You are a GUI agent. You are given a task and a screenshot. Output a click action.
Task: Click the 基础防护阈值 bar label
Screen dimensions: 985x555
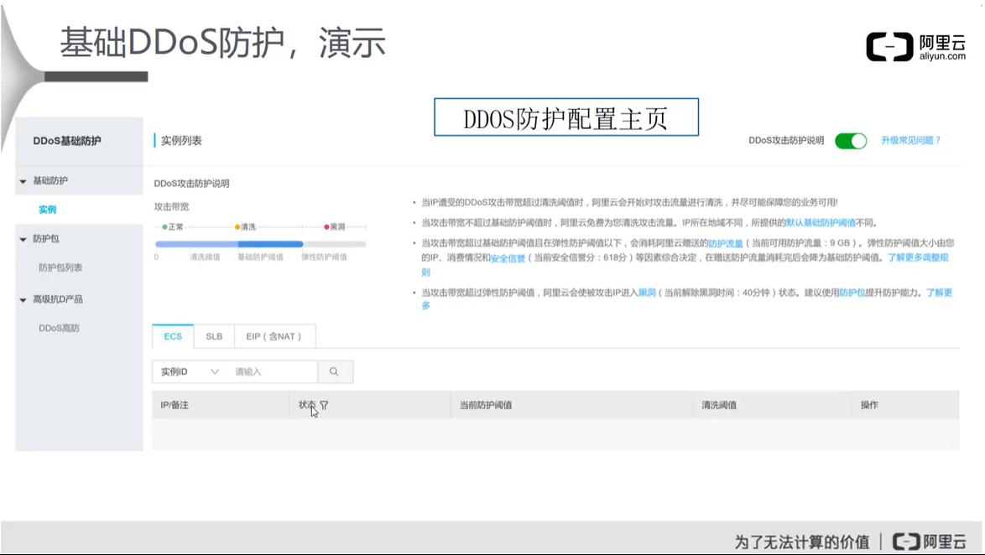pyautogui.click(x=260, y=257)
